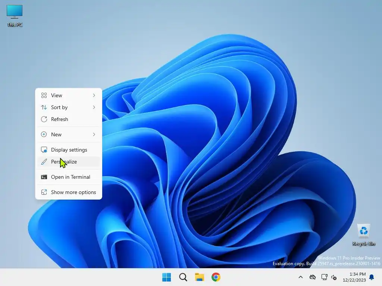Click the OneDrive cloud tray icon
Viewport: 382px width, 286px height.
click(313, 277)
